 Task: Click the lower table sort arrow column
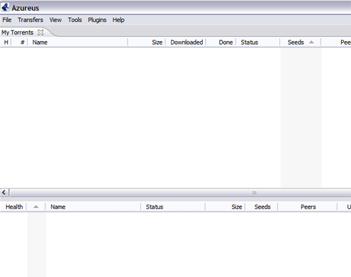tap(36, 207)
